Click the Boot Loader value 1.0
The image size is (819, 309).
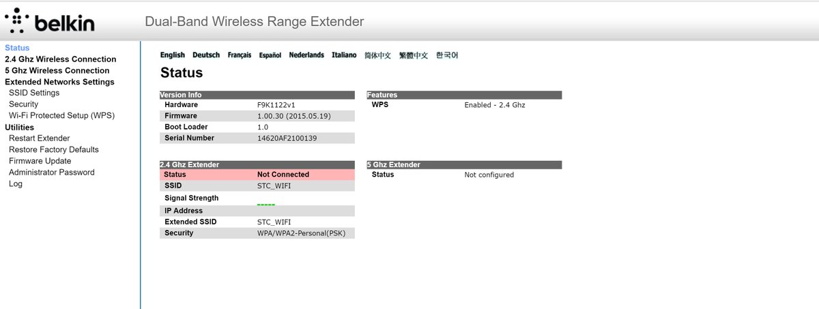coord(263,128)
